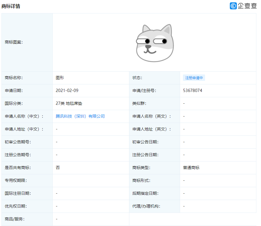This screenshot has width=261, height=226.
Task: Click the 普通商标 trademark type value
Action: pos(191,168)
